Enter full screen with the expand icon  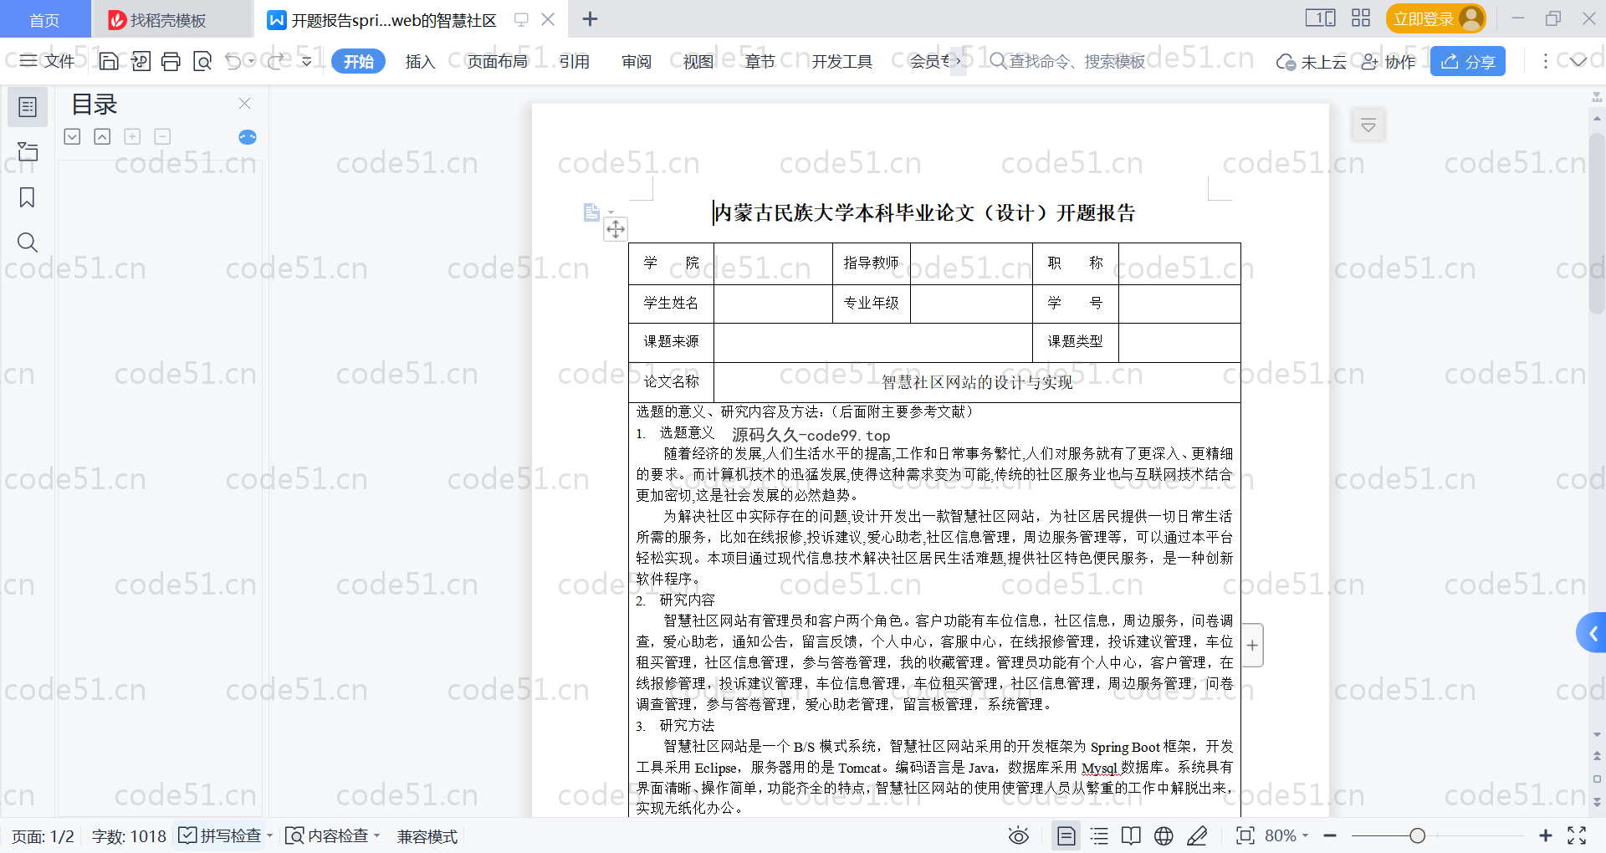(1577, 835)
